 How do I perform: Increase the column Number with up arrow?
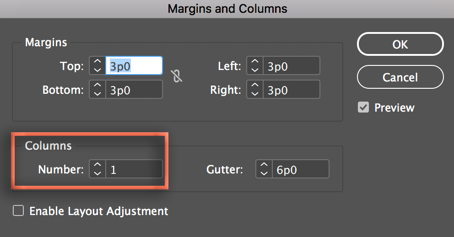[97, 165]
